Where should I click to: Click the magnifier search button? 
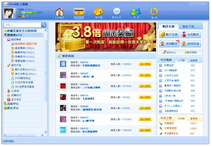coord(44,25)
